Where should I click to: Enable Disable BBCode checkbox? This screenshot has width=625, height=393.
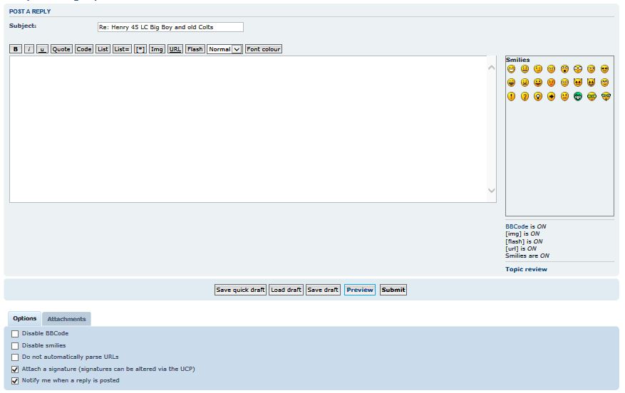16,334
